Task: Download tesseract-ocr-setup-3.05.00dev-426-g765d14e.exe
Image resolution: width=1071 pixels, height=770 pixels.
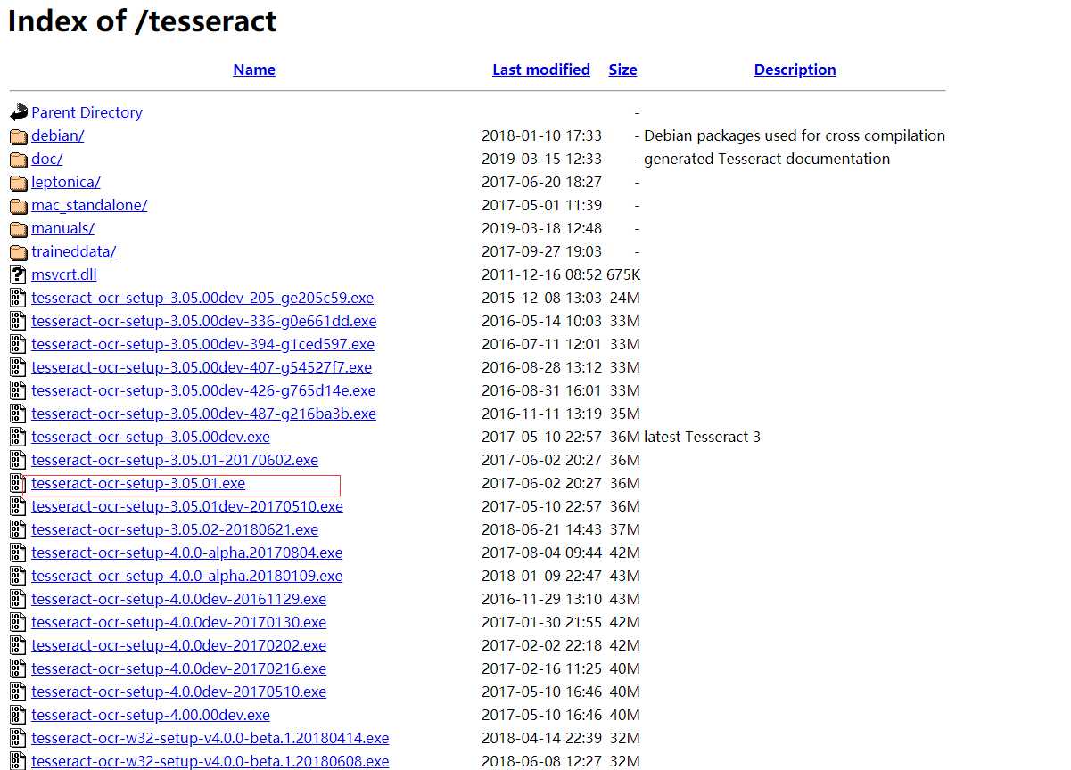Action: coord(203,390)
